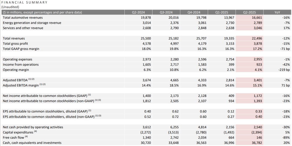The height and width of the screenshot is (146, 292).
Task: Select the Income from operations row label
Action: coord(21,64)
